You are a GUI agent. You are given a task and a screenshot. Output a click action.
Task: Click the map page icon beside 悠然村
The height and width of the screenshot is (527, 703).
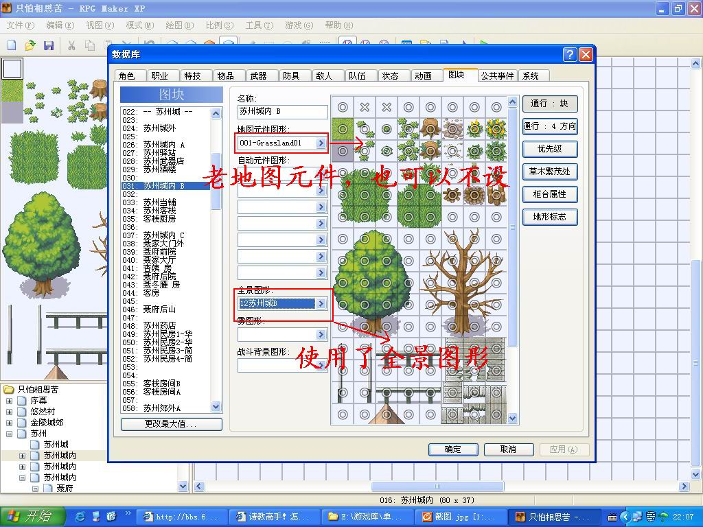pos(22,412)
